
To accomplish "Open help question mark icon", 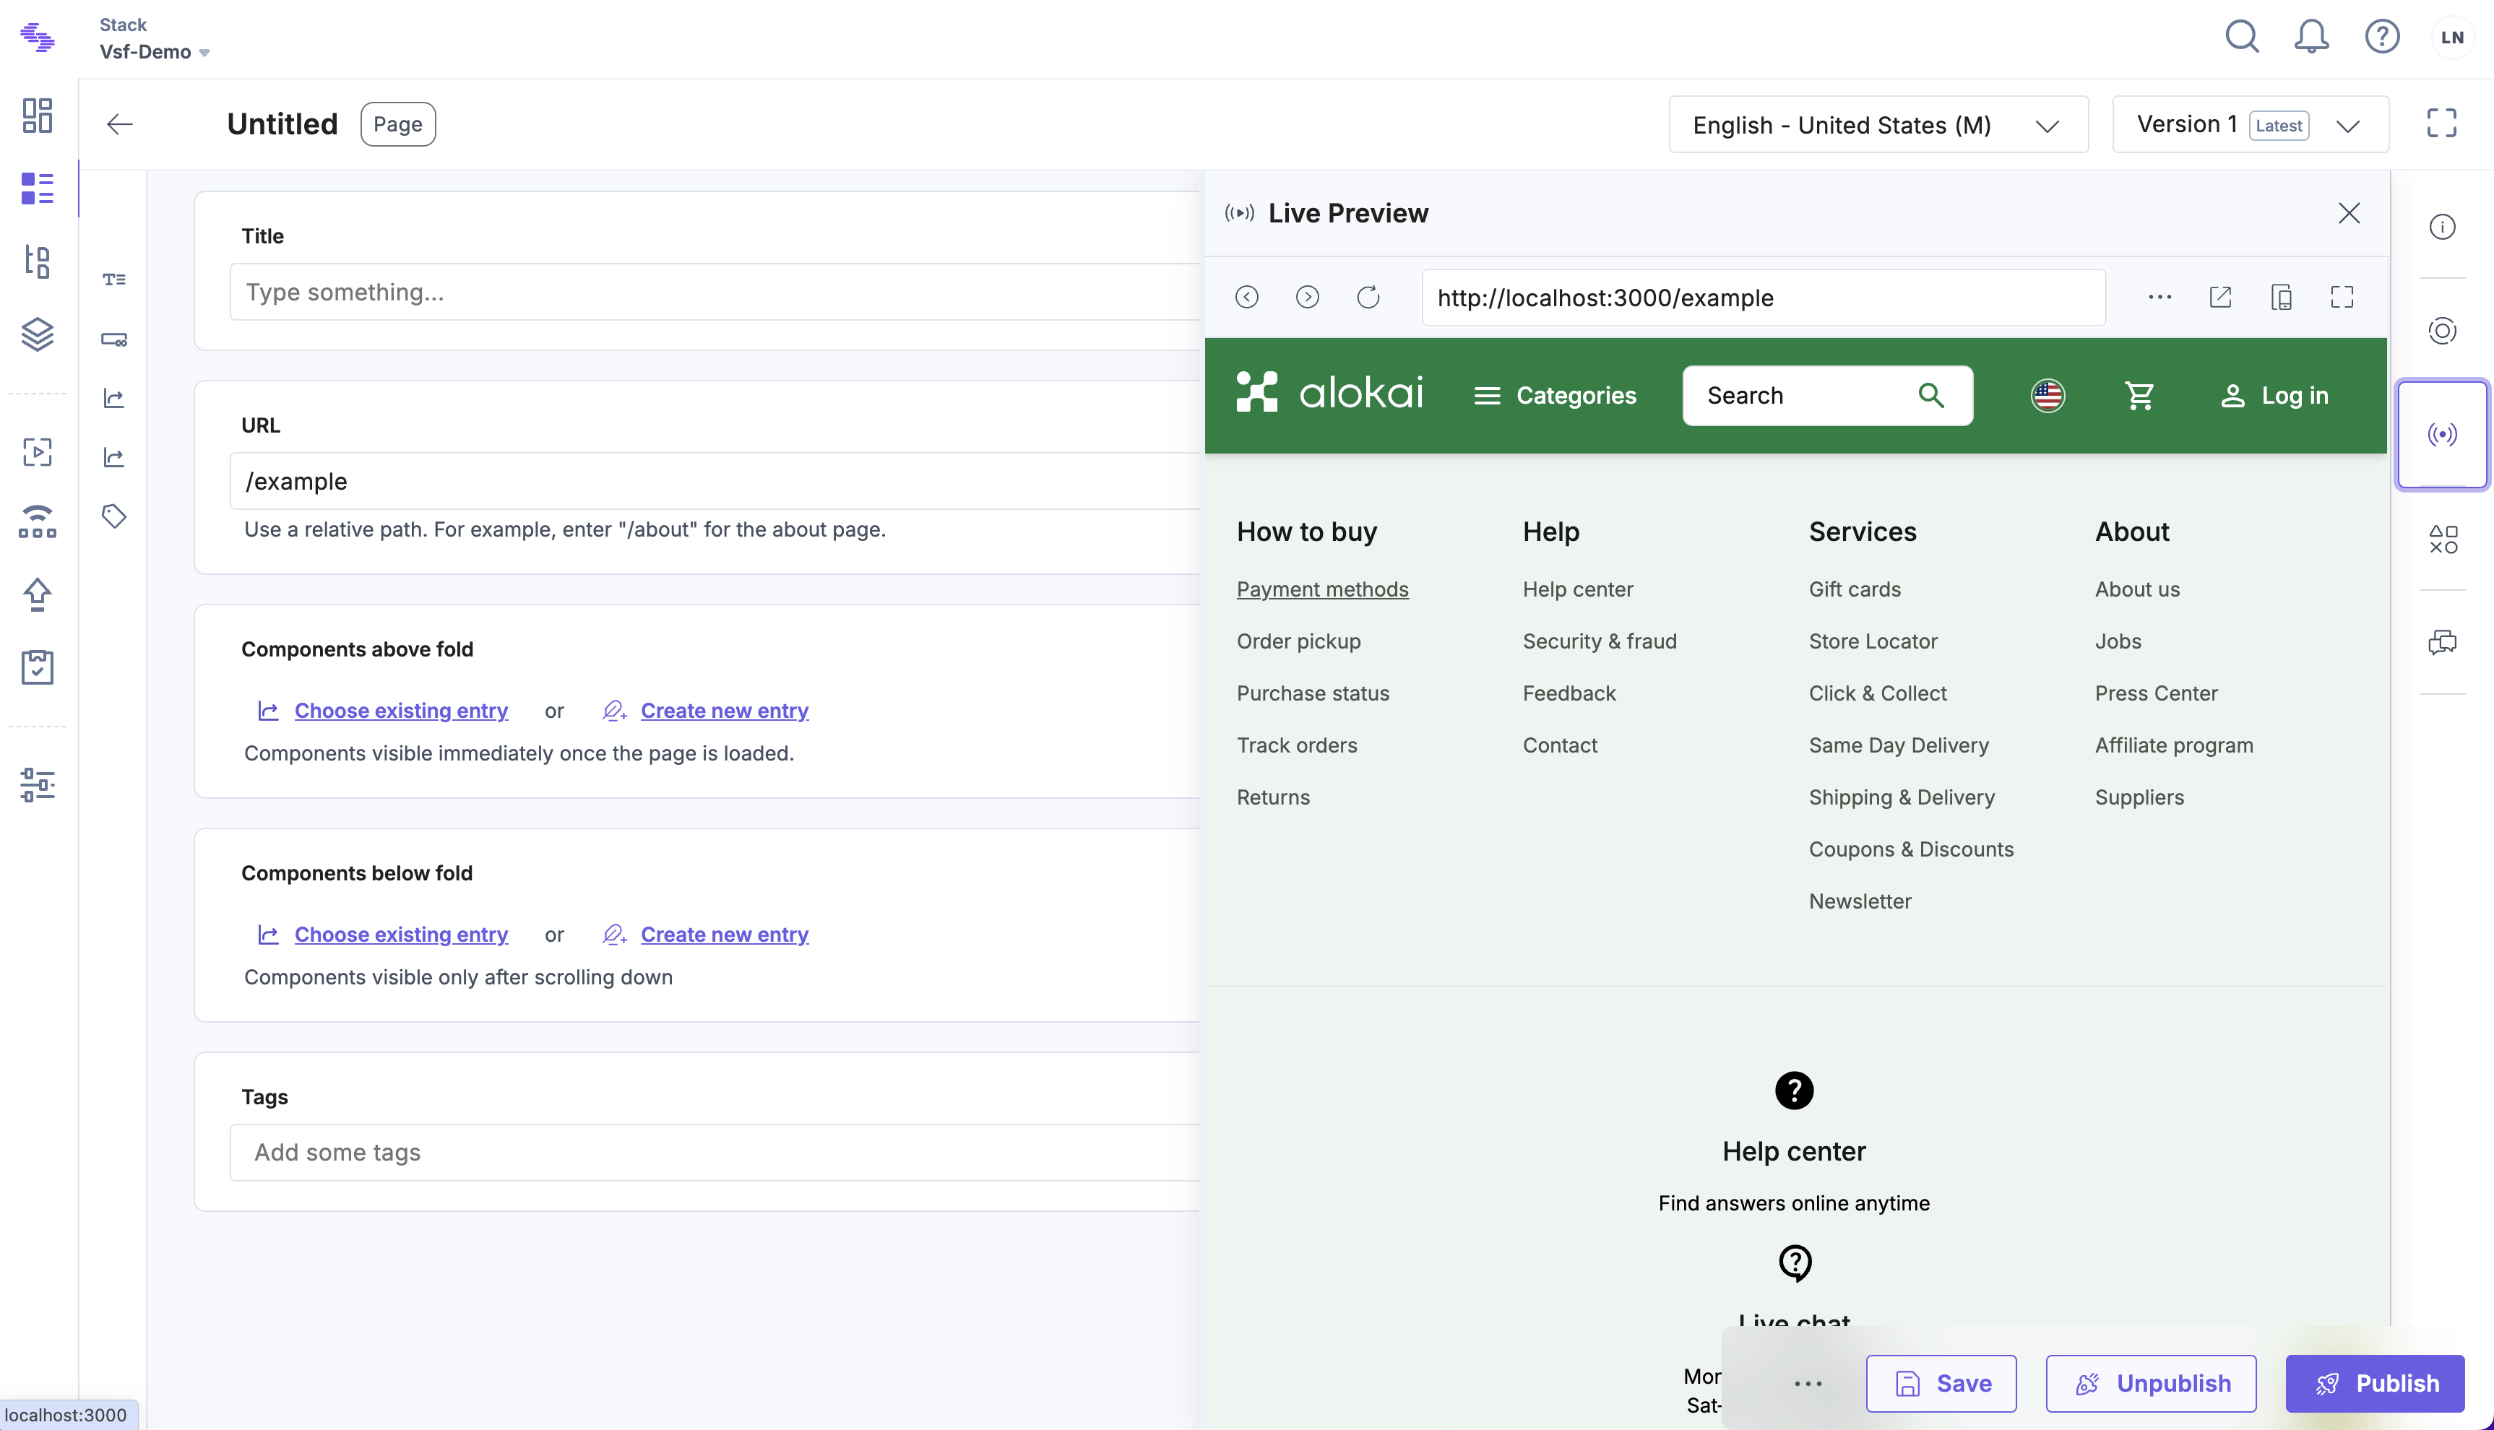I will (2382, 36).
